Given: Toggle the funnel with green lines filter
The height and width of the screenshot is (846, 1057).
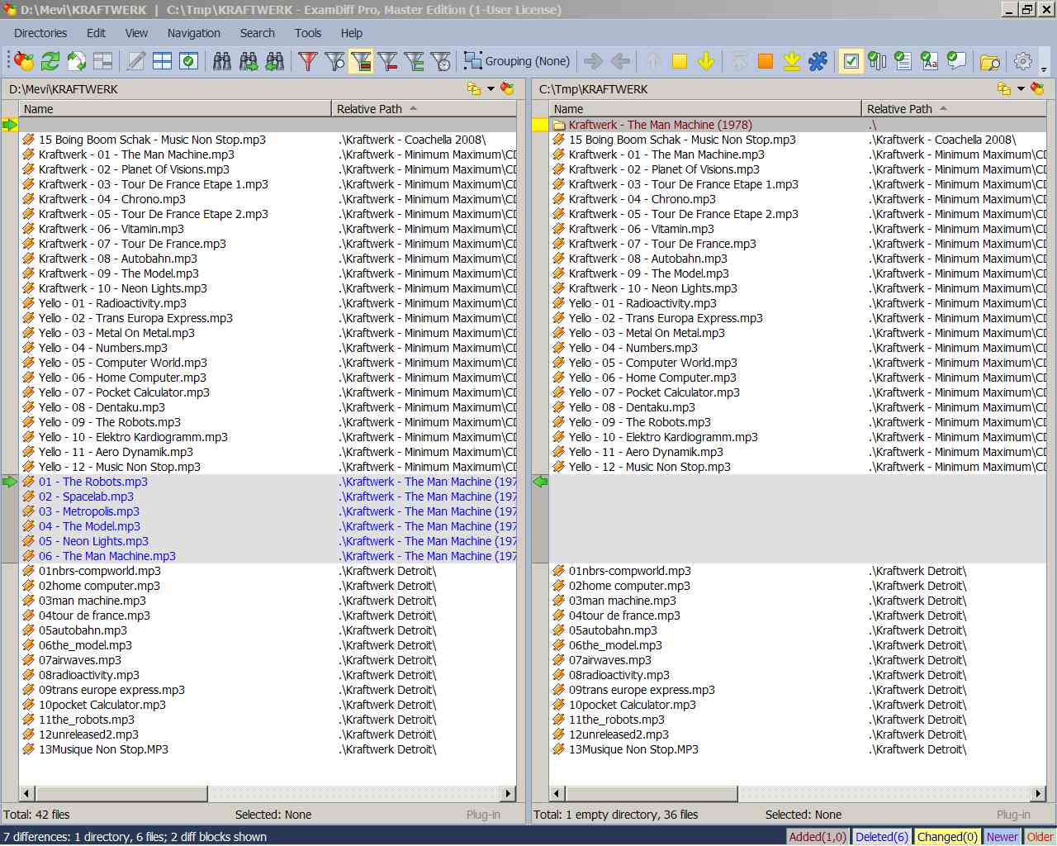Looking at the screenshot, I should 414,61.
